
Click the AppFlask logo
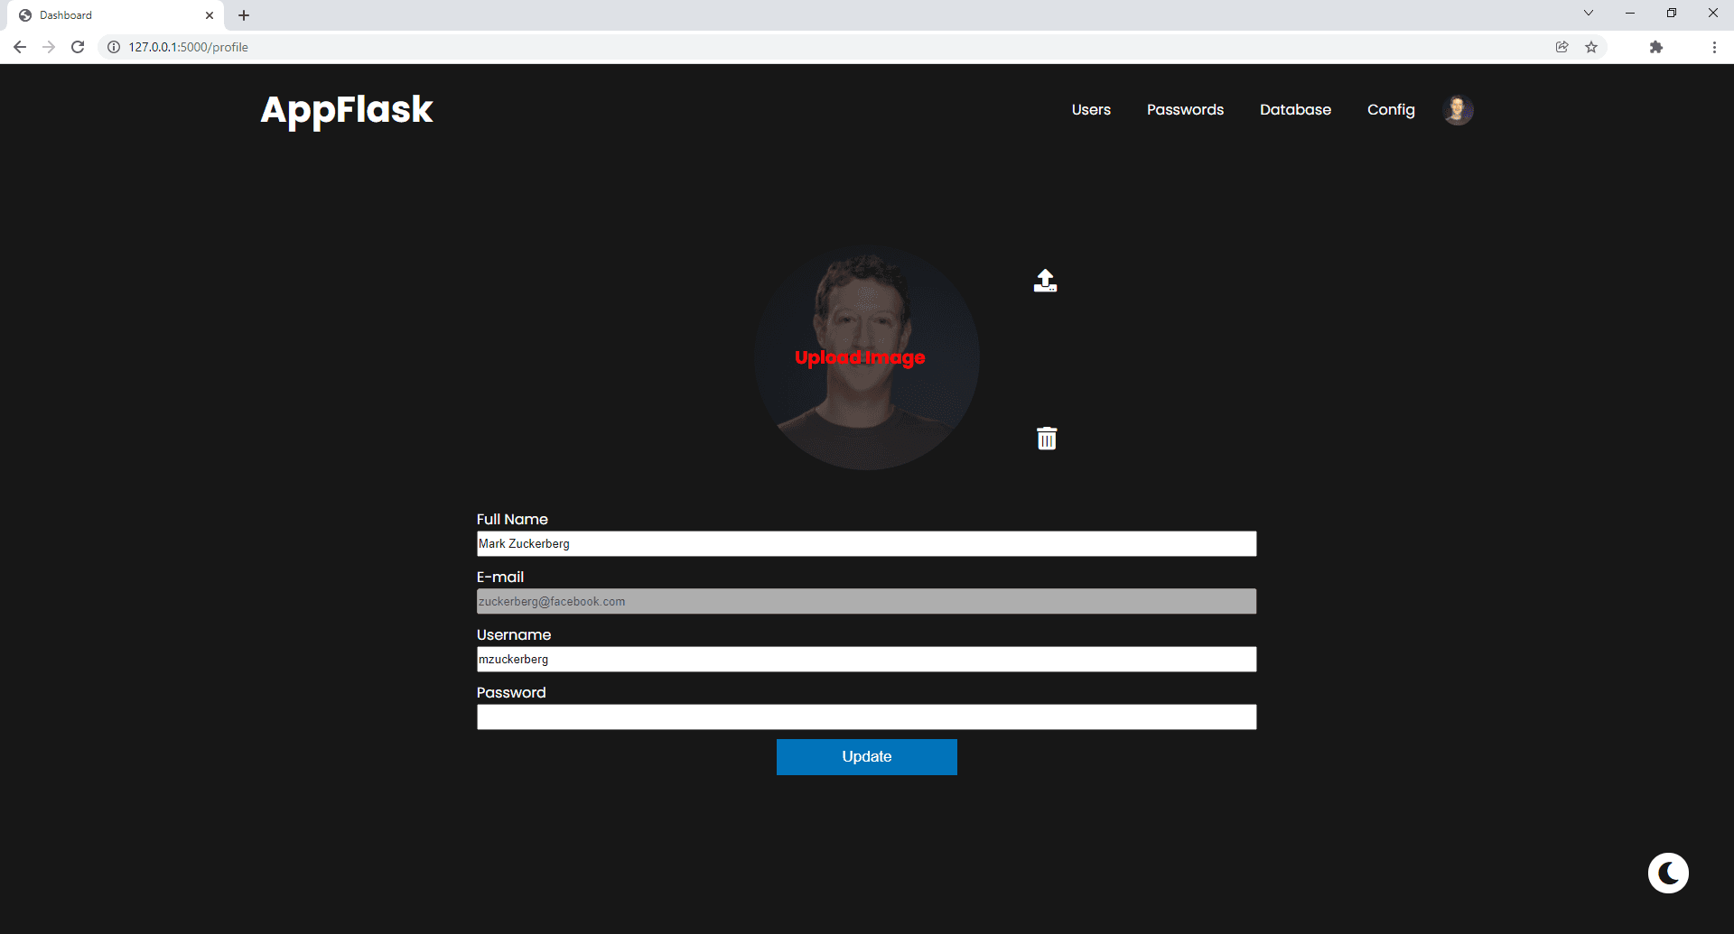[347, 110]
